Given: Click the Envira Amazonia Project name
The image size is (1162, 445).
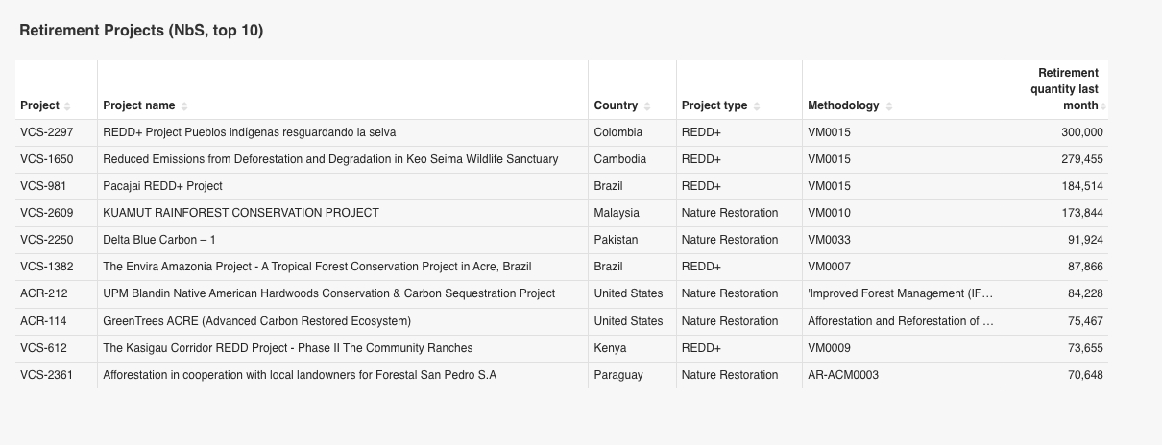Looking at the screenshot, I should pos(317,267).
